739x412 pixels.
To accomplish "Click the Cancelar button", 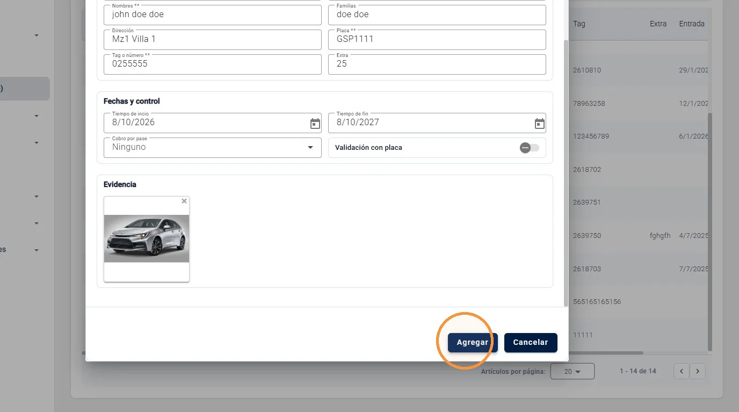I will (531, 342).
